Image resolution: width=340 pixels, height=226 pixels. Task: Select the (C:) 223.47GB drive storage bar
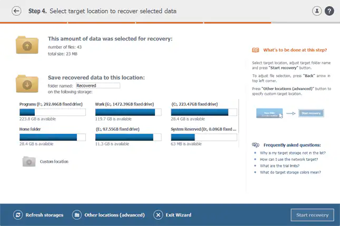click(204, 112)
